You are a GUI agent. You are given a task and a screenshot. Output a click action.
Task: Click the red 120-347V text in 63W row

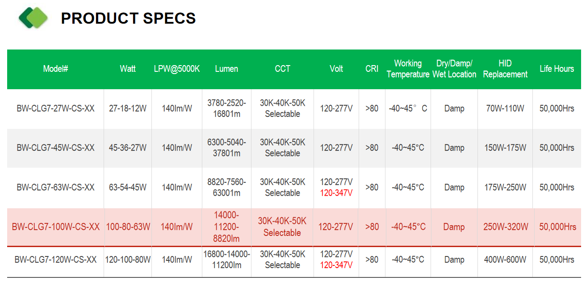tap(336, 193)
